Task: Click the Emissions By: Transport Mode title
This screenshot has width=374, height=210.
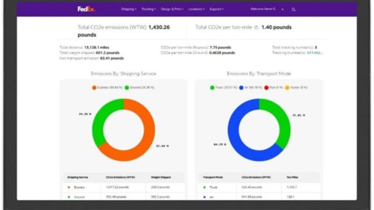Action: (259, 74)
